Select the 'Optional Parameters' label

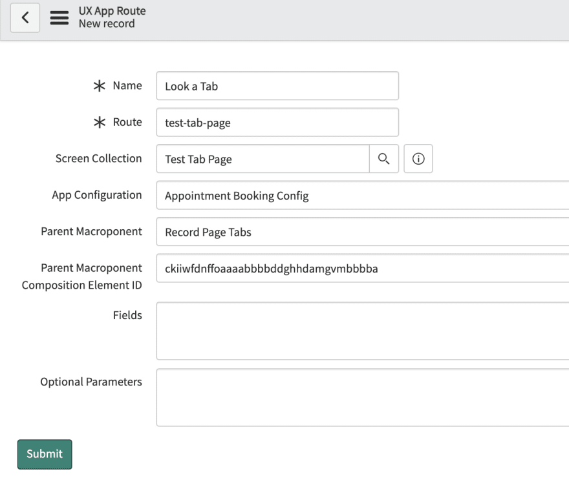pos(91,382)
